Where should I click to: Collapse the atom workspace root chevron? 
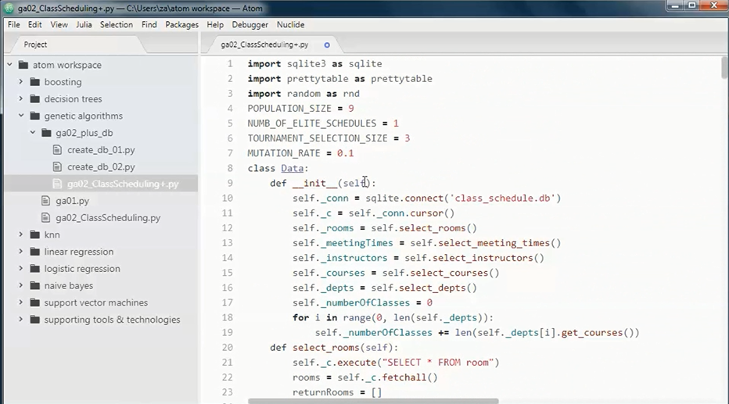pos(9,65)
